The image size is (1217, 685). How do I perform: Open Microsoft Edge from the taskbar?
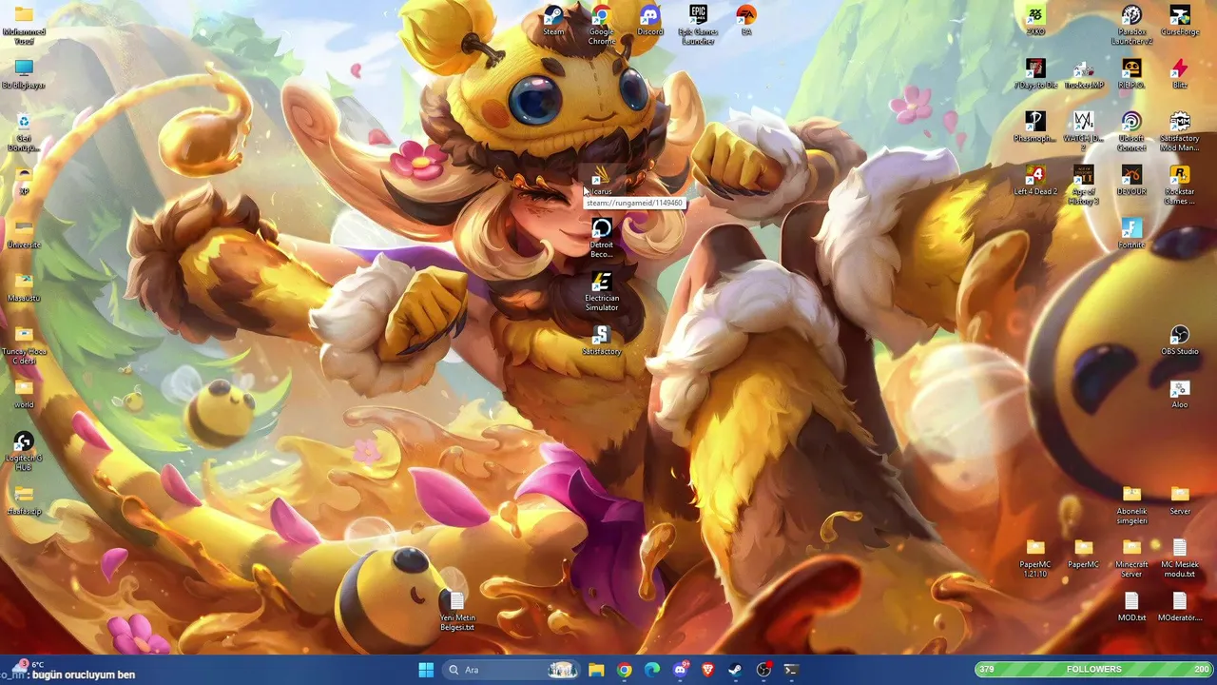tap(652, 670)
